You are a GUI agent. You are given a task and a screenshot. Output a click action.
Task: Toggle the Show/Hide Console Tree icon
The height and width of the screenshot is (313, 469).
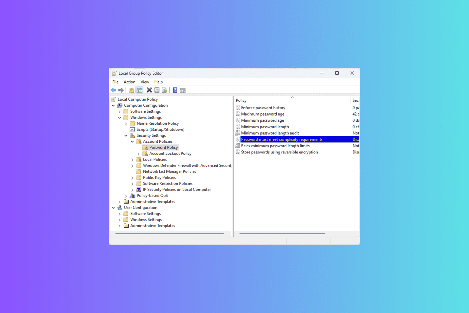click(139, 90)
